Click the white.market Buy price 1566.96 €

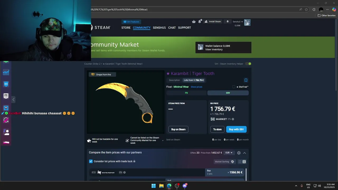225,172
